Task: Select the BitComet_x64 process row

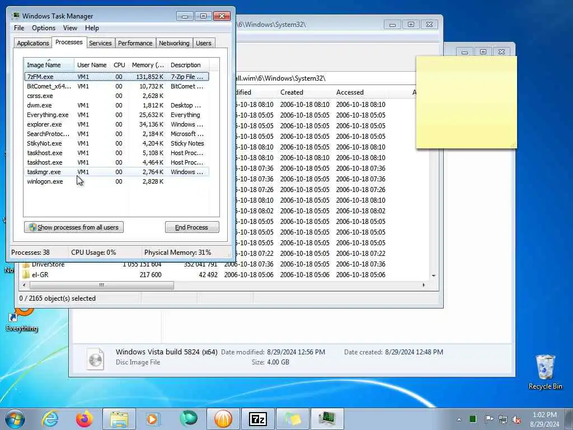Action: (116, 86)
